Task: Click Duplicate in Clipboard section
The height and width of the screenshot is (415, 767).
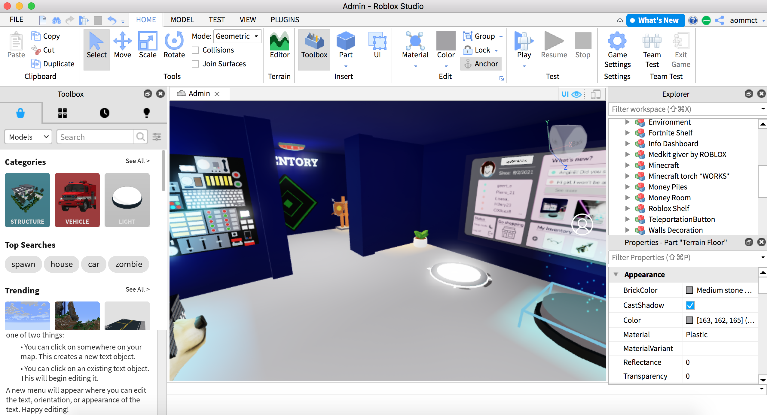Action: click(53, 64)
